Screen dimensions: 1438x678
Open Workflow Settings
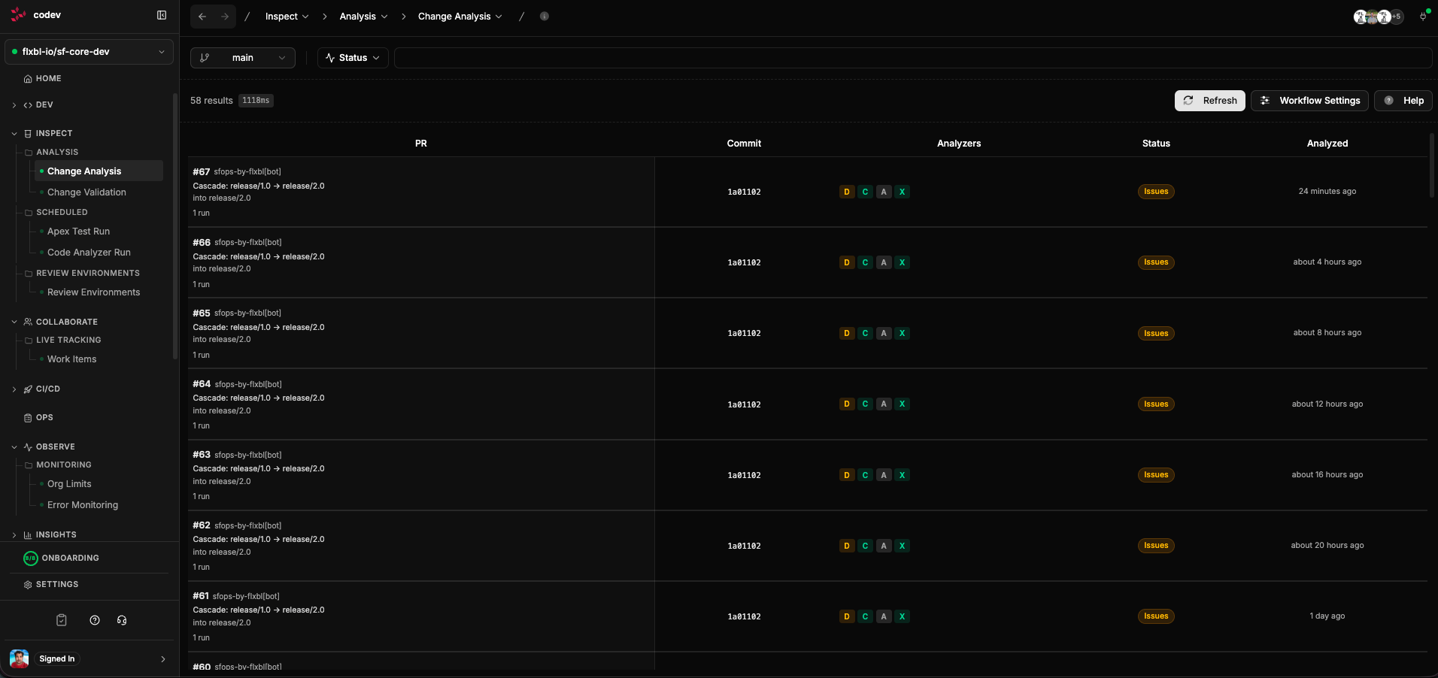pyautogui.click(x=1308, y=101)
